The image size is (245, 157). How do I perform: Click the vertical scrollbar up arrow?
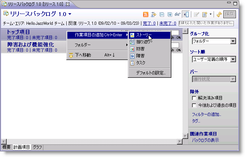point(185,31)
